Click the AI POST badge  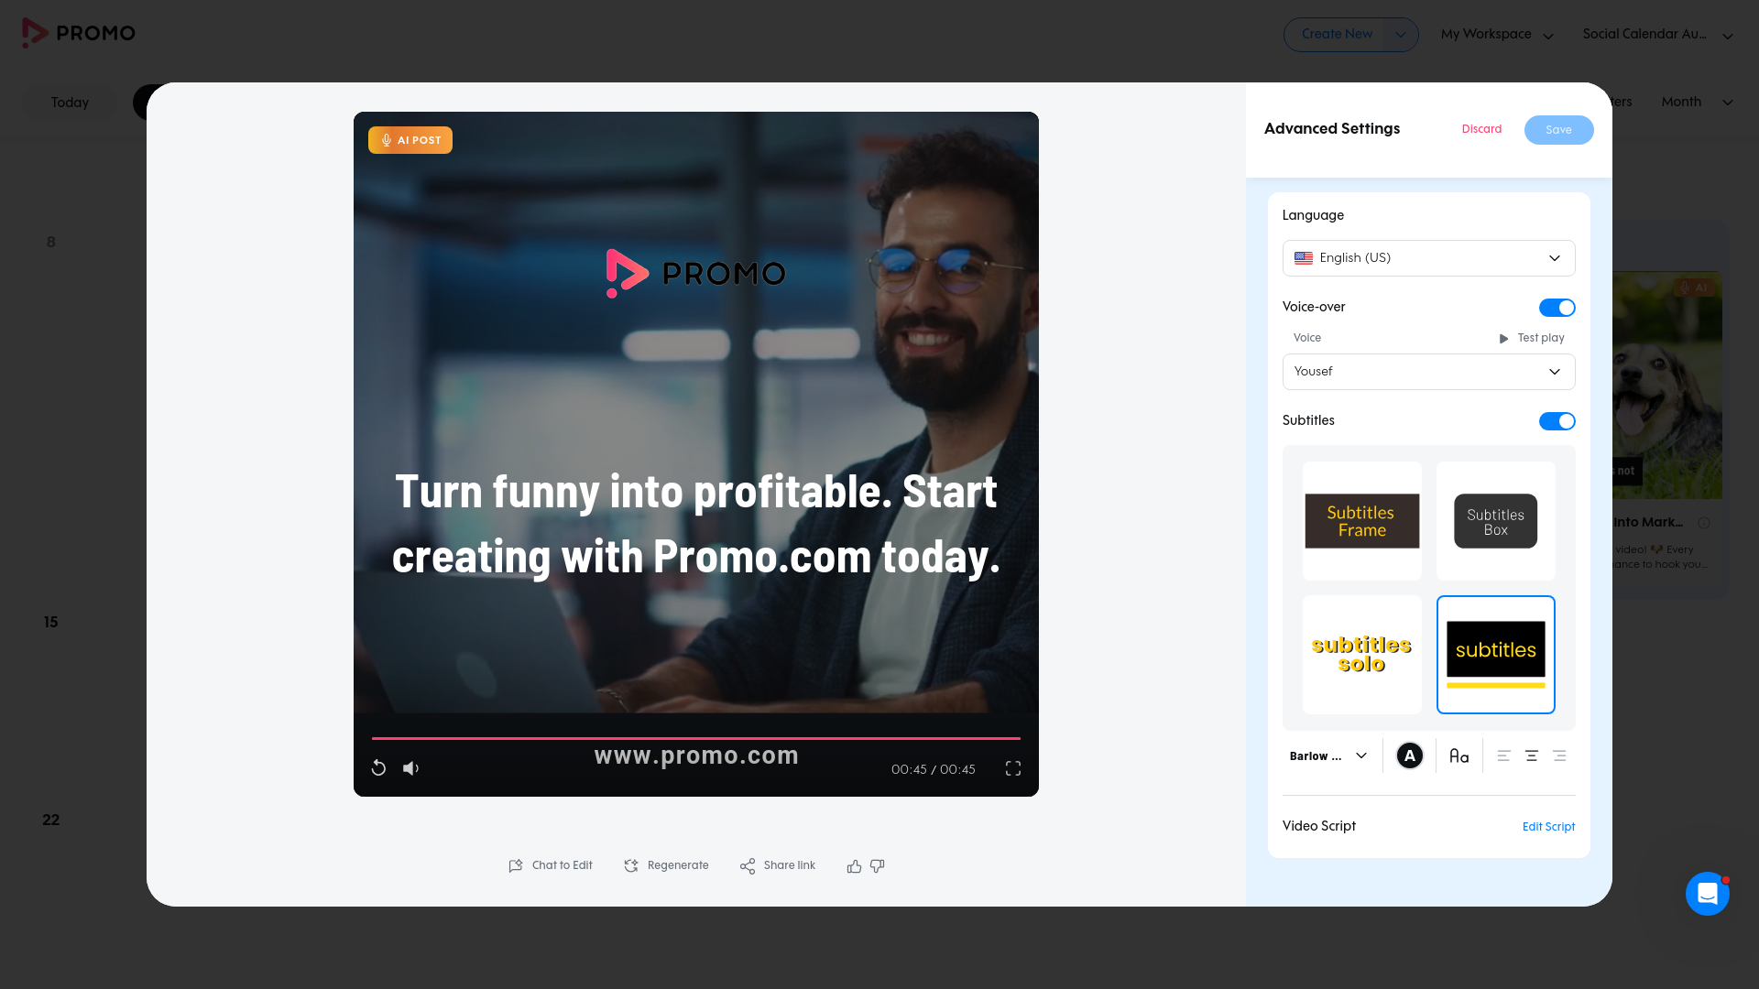(x=410, y=140)
